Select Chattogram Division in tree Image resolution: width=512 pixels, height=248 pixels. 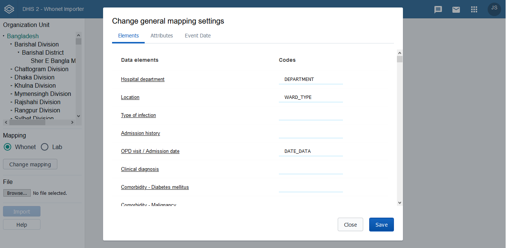[x=42, y=69]
